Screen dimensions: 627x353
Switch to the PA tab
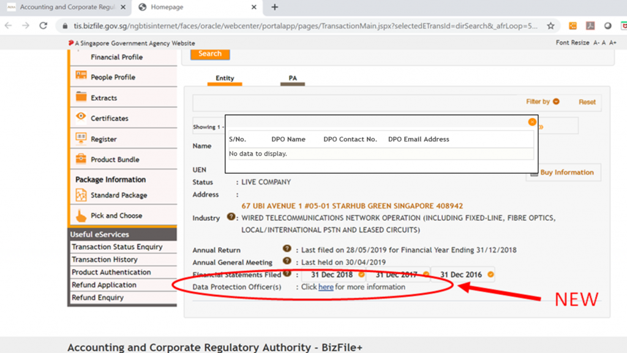coord(293,78)
